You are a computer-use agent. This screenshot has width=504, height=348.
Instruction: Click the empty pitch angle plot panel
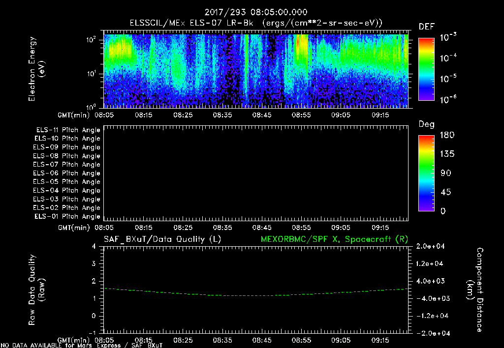(256, 173)
